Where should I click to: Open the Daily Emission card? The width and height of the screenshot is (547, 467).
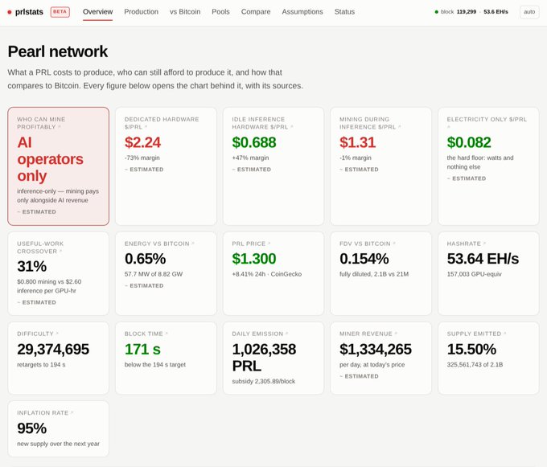coord(273,358)
